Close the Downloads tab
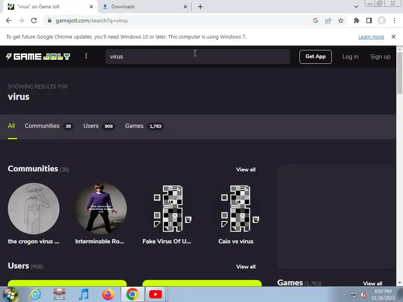The image size is (403, 302). [185, 7]
